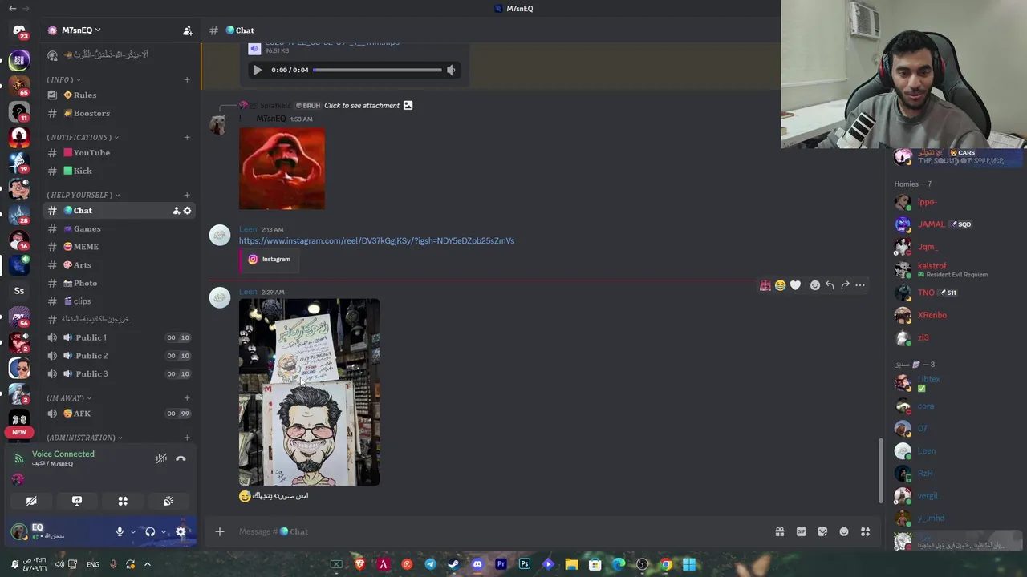Screen dimensions: 1027x577
Task: Open the Rules channel
Action: (x=119, y=95)
